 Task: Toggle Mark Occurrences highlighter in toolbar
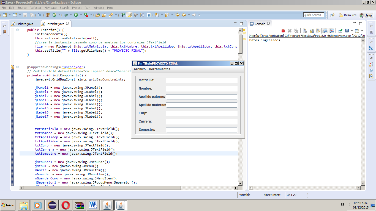(x=129, y=15)
